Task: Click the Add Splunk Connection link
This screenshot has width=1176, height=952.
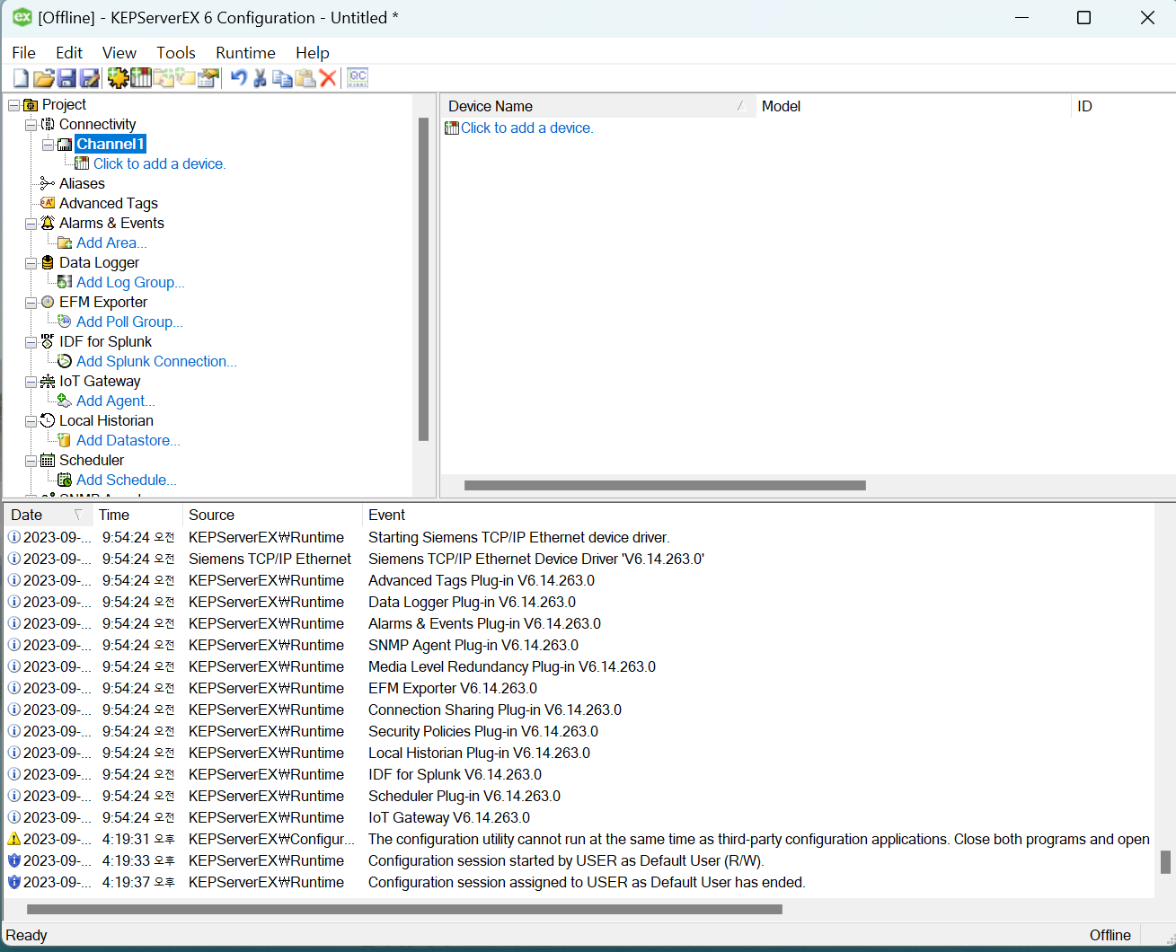Action: [156, 361]
